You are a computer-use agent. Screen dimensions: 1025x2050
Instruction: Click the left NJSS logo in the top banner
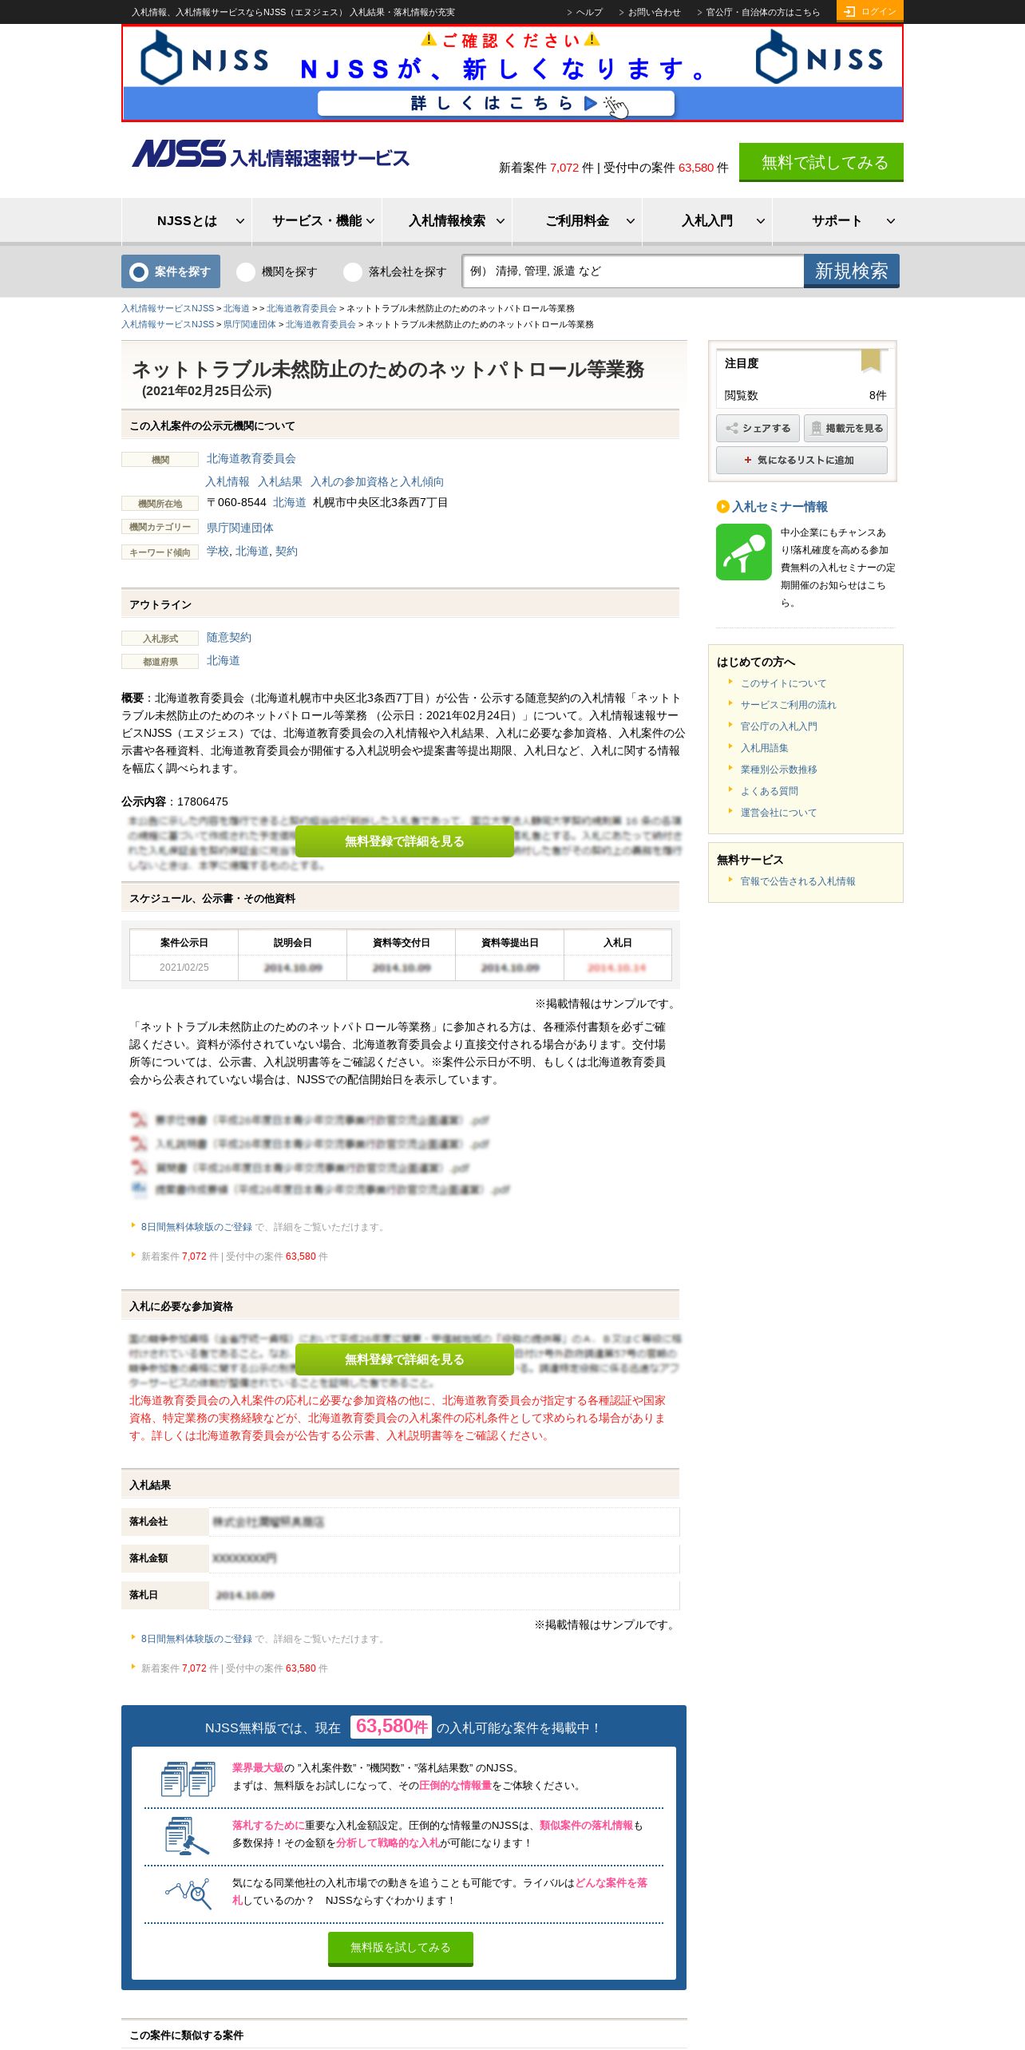pos(204,57)
